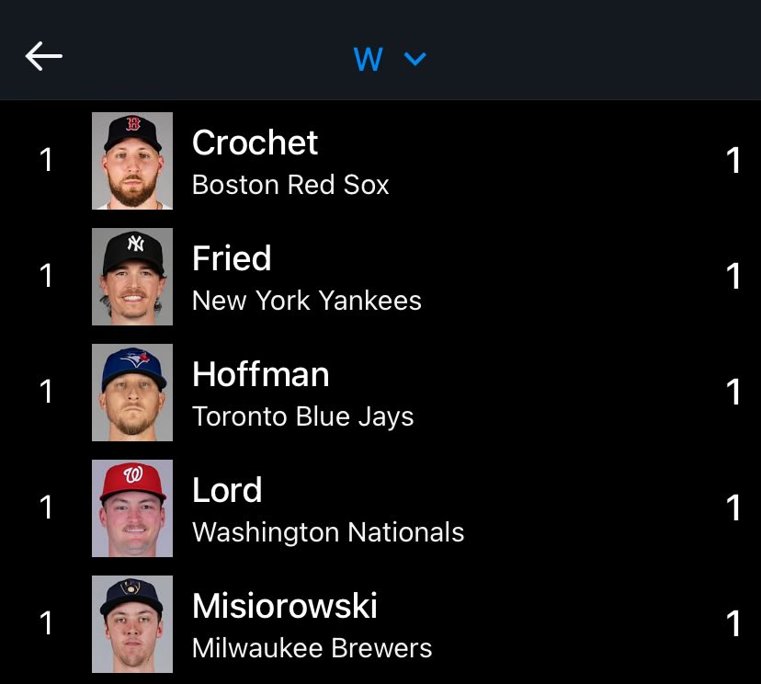
Task: Select the Fried player name
Action: [232, 258]
